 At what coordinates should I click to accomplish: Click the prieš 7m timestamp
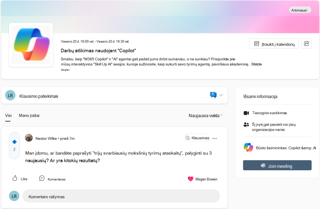[x=67, y=138]
